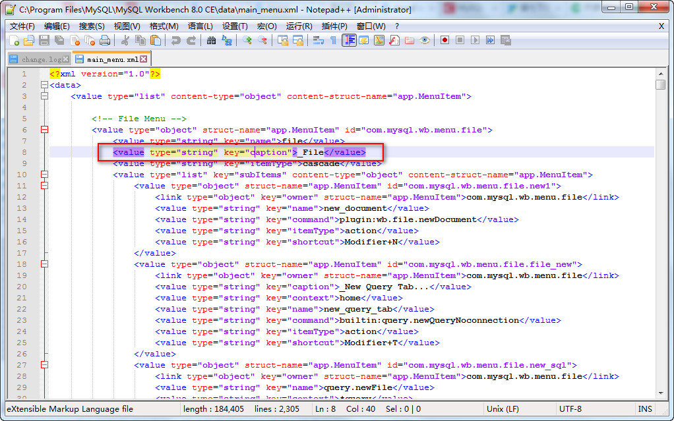
Task: Click the Print icon in toolbar
Action: (x=105, y=40)
